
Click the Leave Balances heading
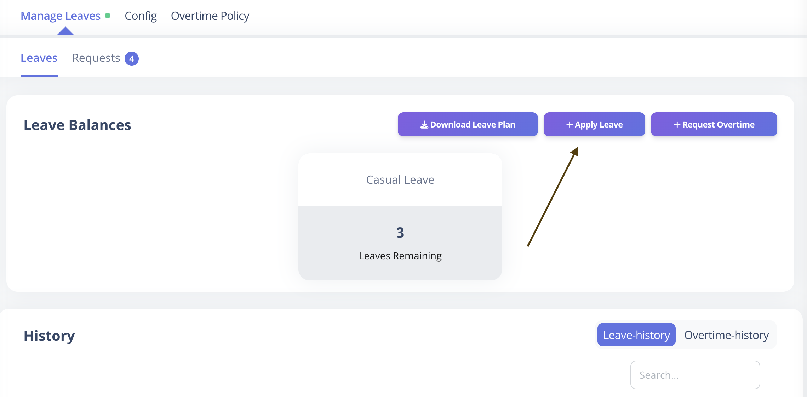click(x=77, y=125)
